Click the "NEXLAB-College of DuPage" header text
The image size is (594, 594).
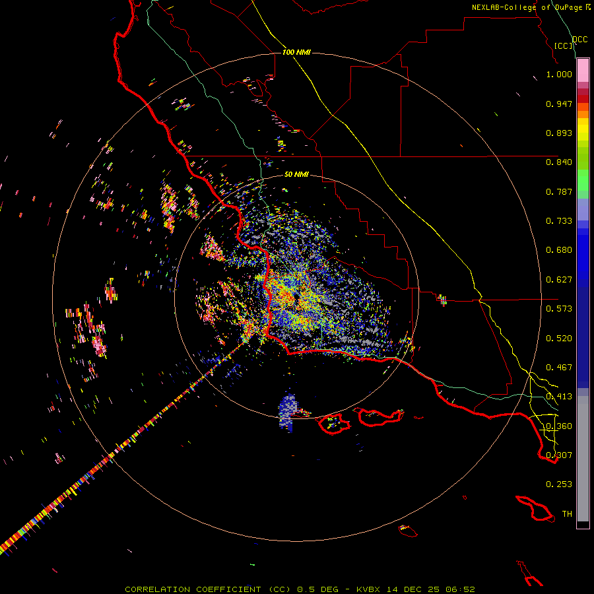tap(527, 7)
